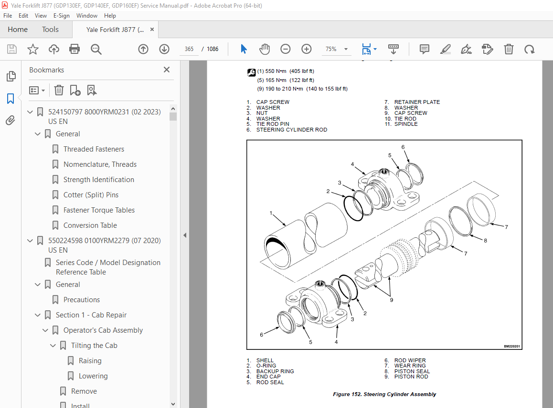
Task: Open the File menu
Action: 8,15
